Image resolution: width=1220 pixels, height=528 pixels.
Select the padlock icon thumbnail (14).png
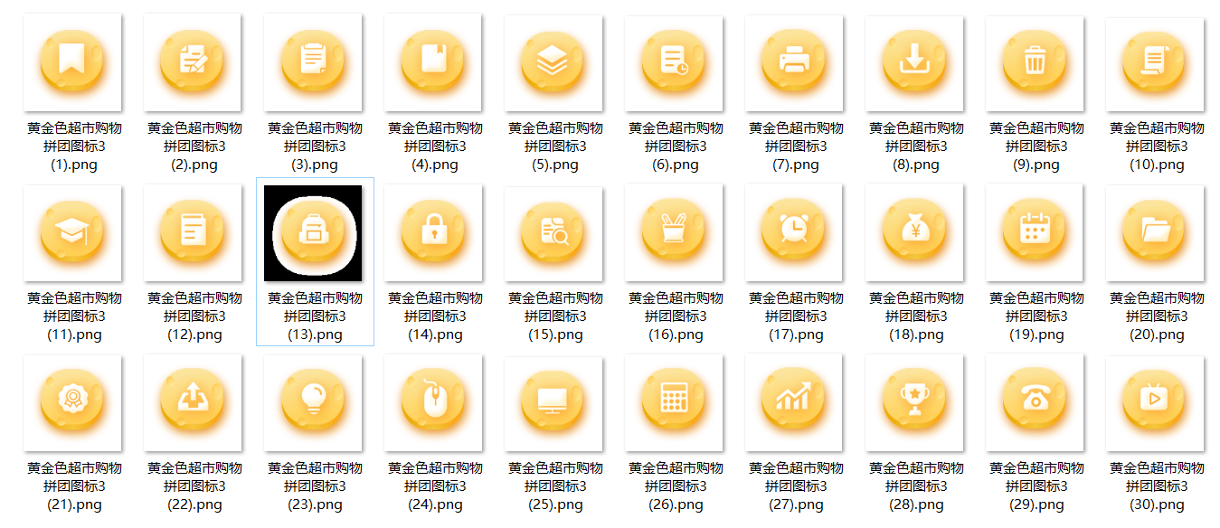tap(433, 233)
